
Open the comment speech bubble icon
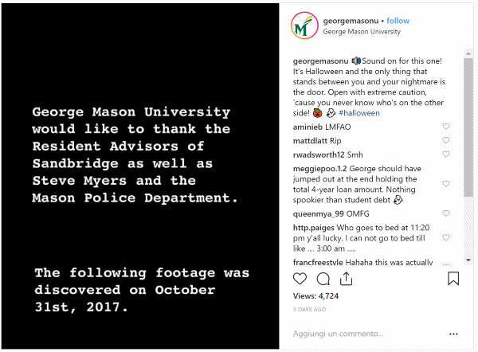[323, 279]
